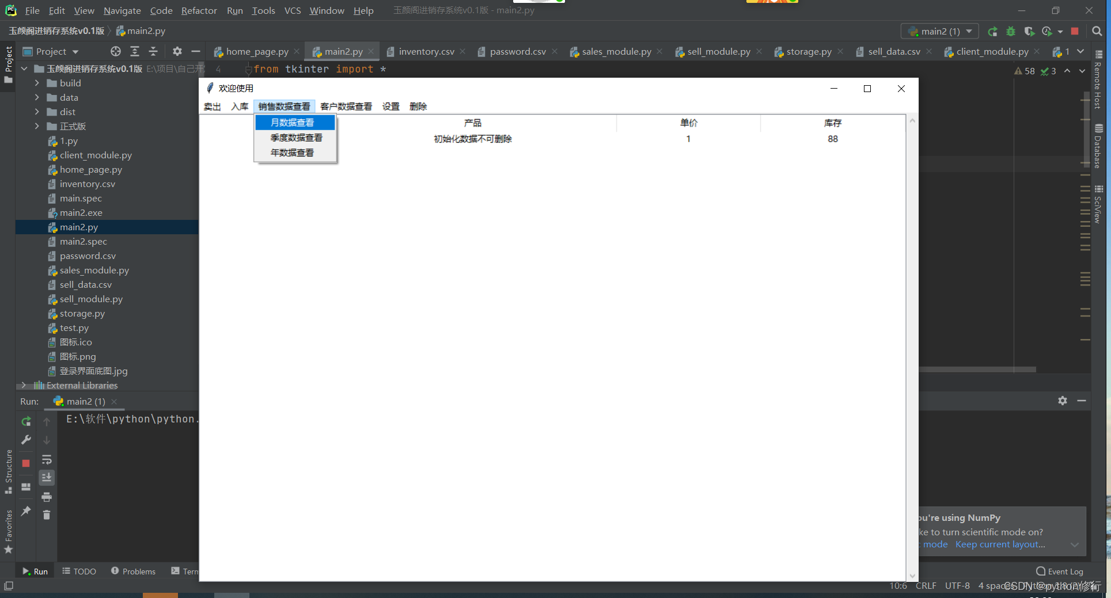Viewport: 1111px width, 598px height.
Task: Click expand all icon in Project panel
Action: (135, 51)
